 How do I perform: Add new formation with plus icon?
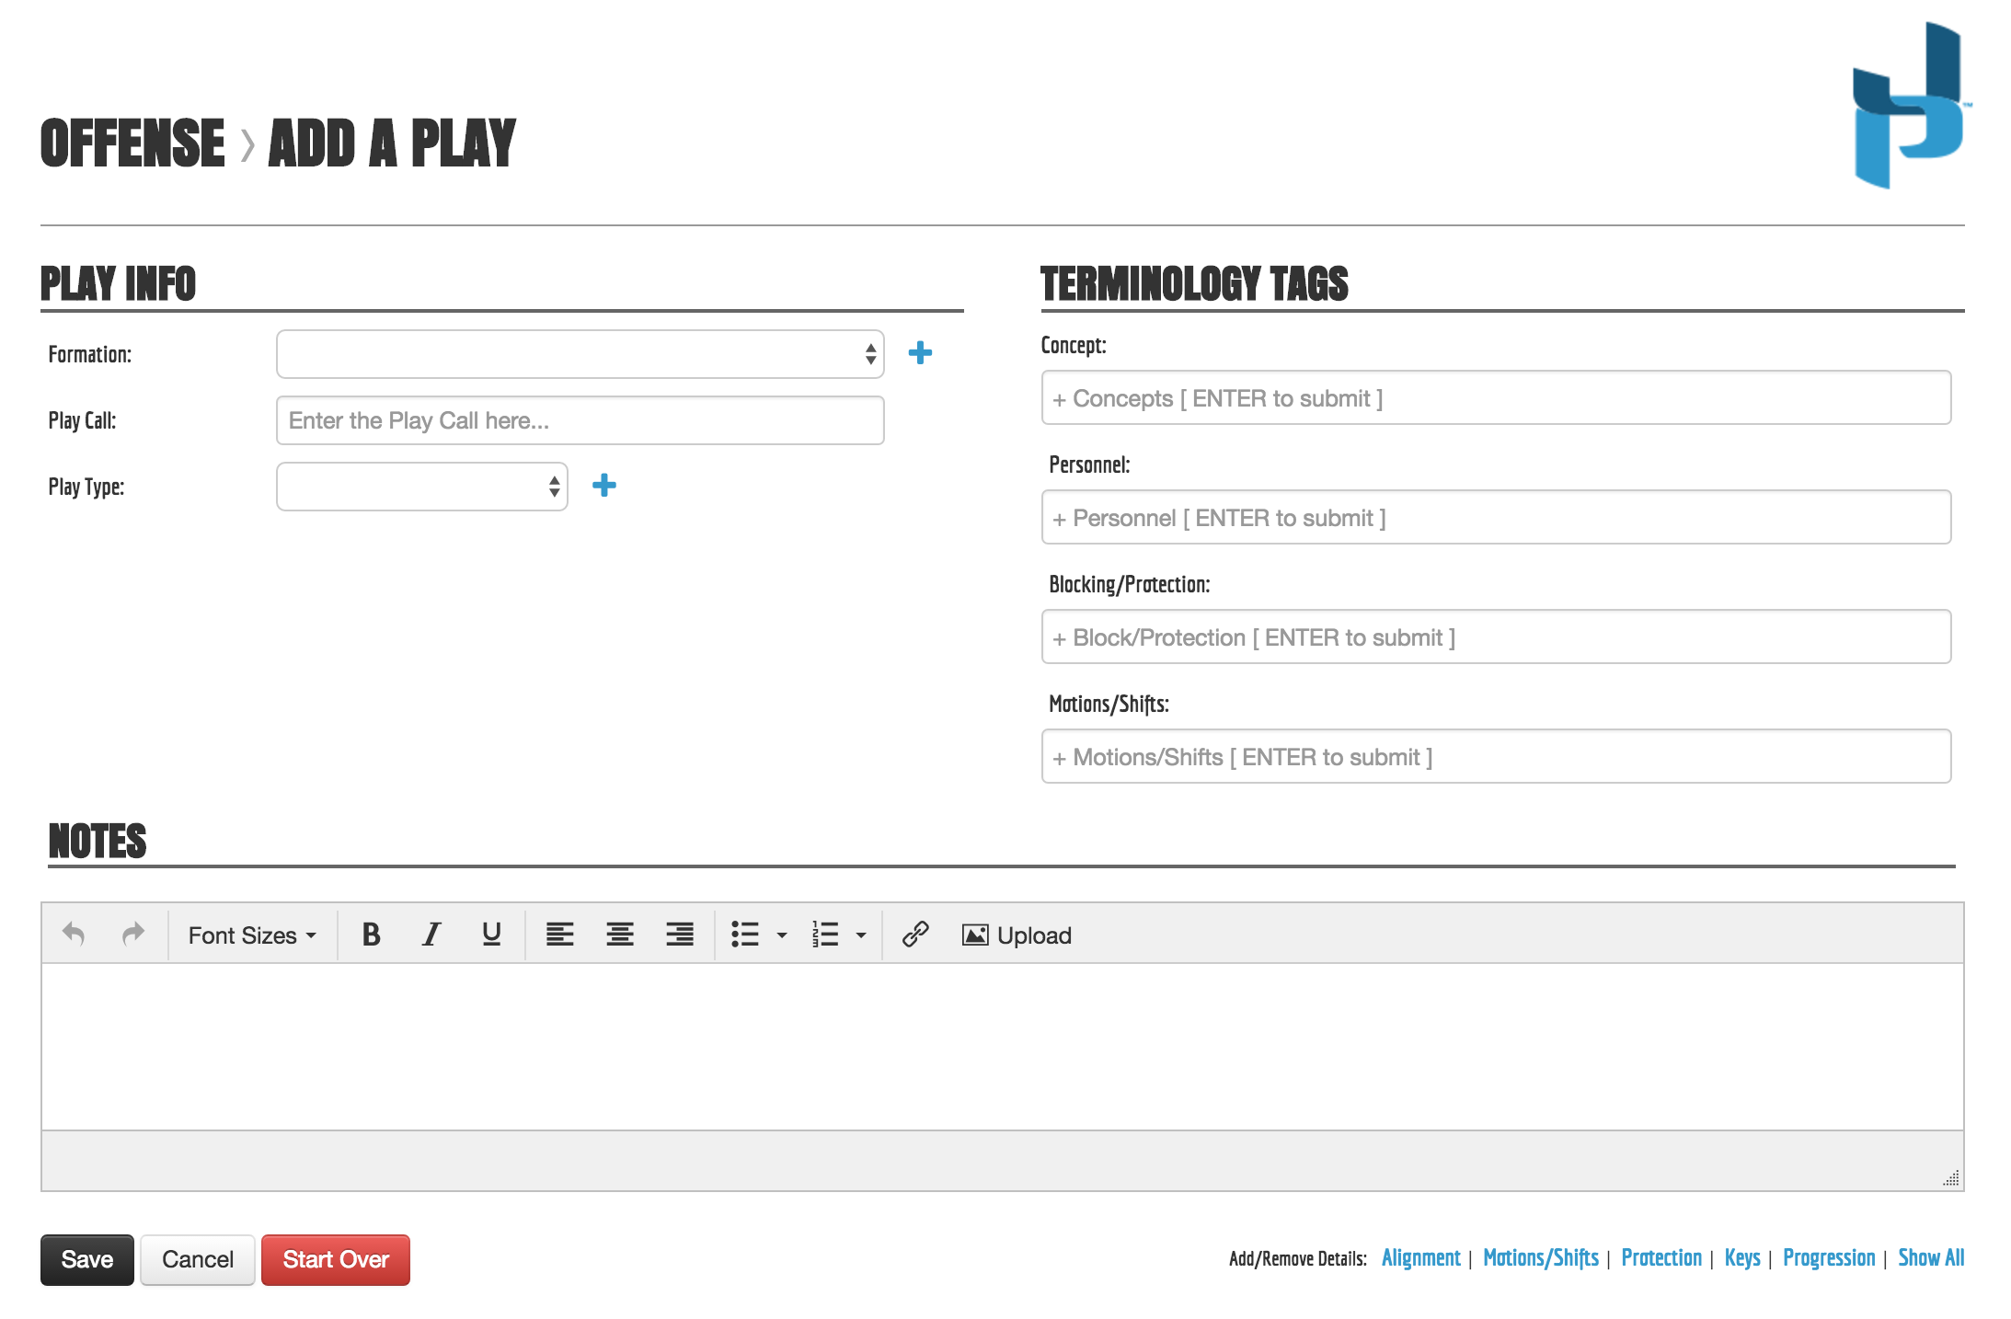pyautogui.click(x=920, y=353)
